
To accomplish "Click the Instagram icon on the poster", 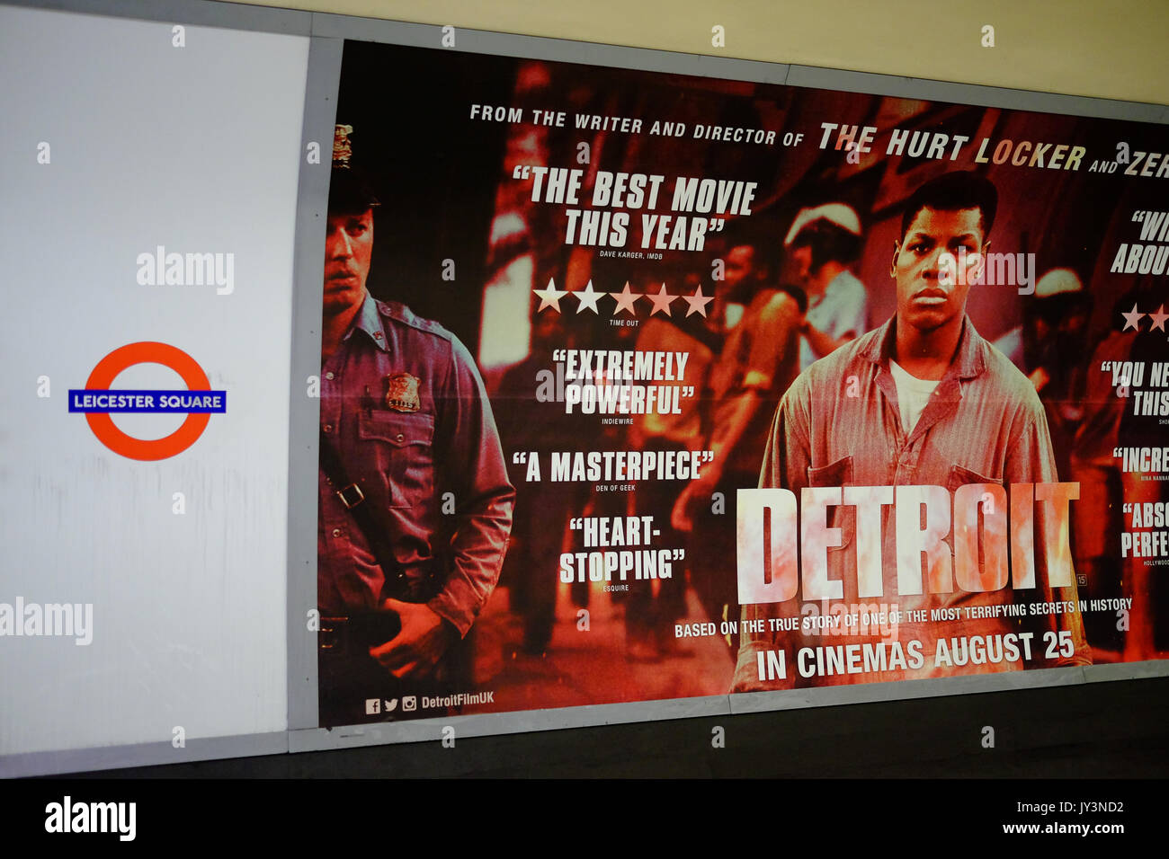I will 409,704.
